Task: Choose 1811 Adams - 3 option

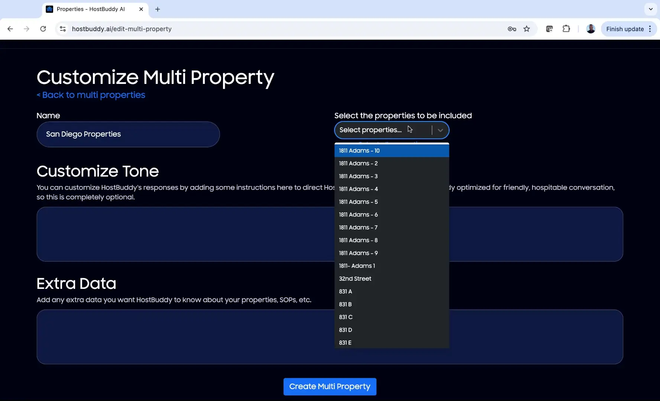Action: coord(392,176)
